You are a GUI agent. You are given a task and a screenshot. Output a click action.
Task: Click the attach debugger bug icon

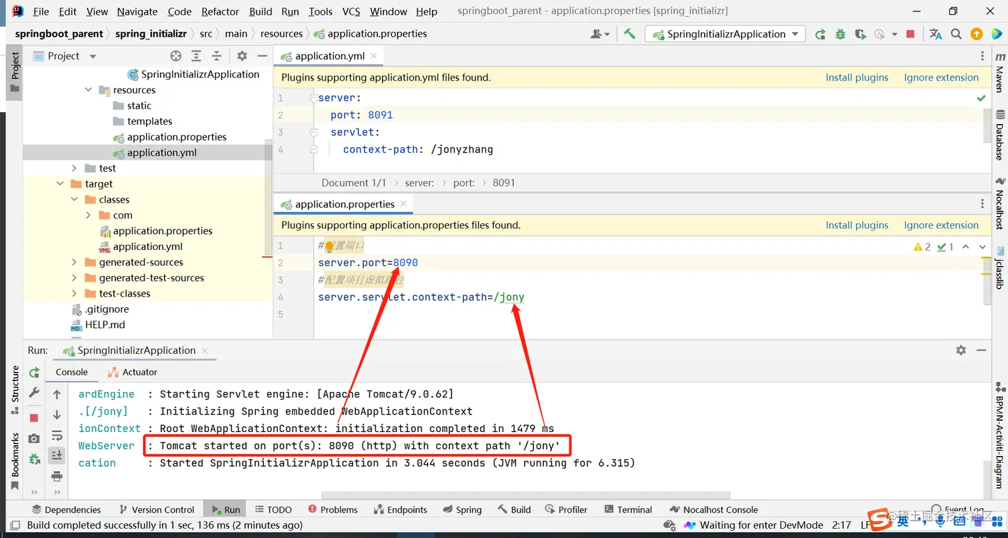34,459
